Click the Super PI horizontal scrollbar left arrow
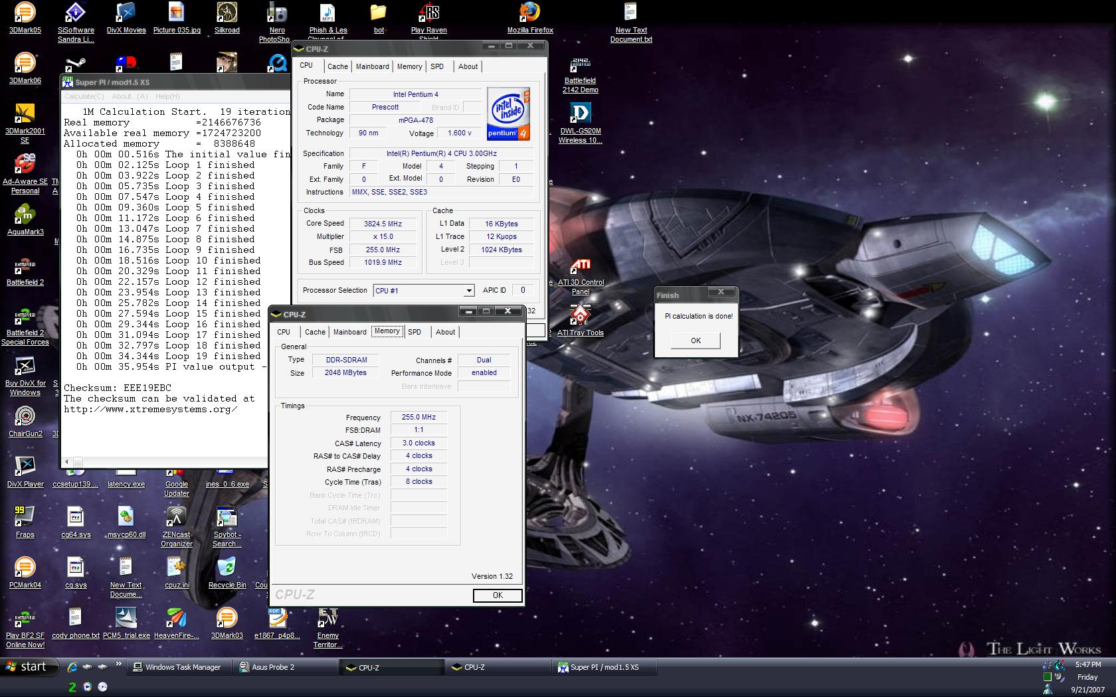Viewport: 1116px width, 697px height. coord(66,462)
